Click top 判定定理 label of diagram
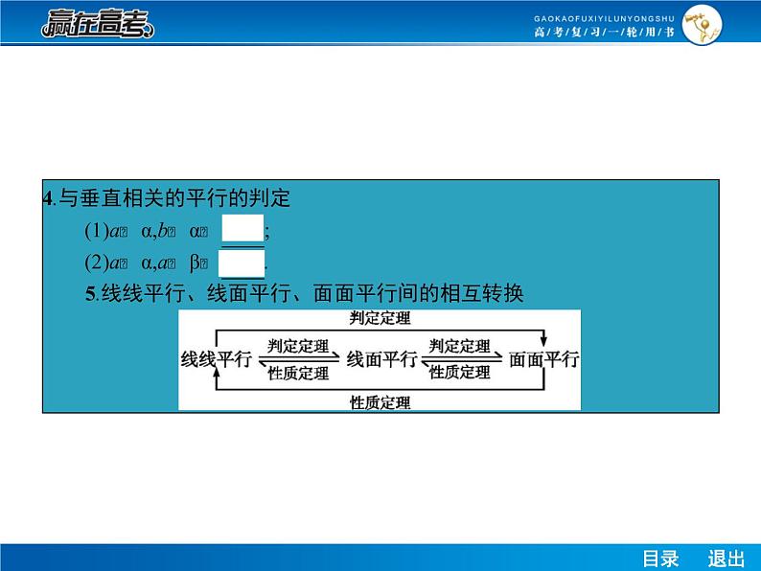This screenshot has height=571, width=761. (x=380, y=318)
